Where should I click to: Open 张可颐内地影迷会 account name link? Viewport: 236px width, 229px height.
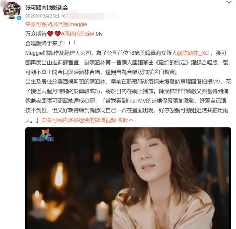pyautogui.click(x=46, y=7)
